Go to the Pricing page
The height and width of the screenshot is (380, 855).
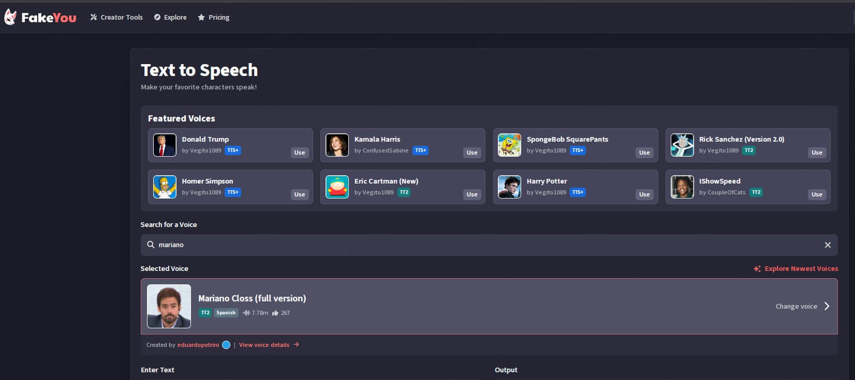214,17
